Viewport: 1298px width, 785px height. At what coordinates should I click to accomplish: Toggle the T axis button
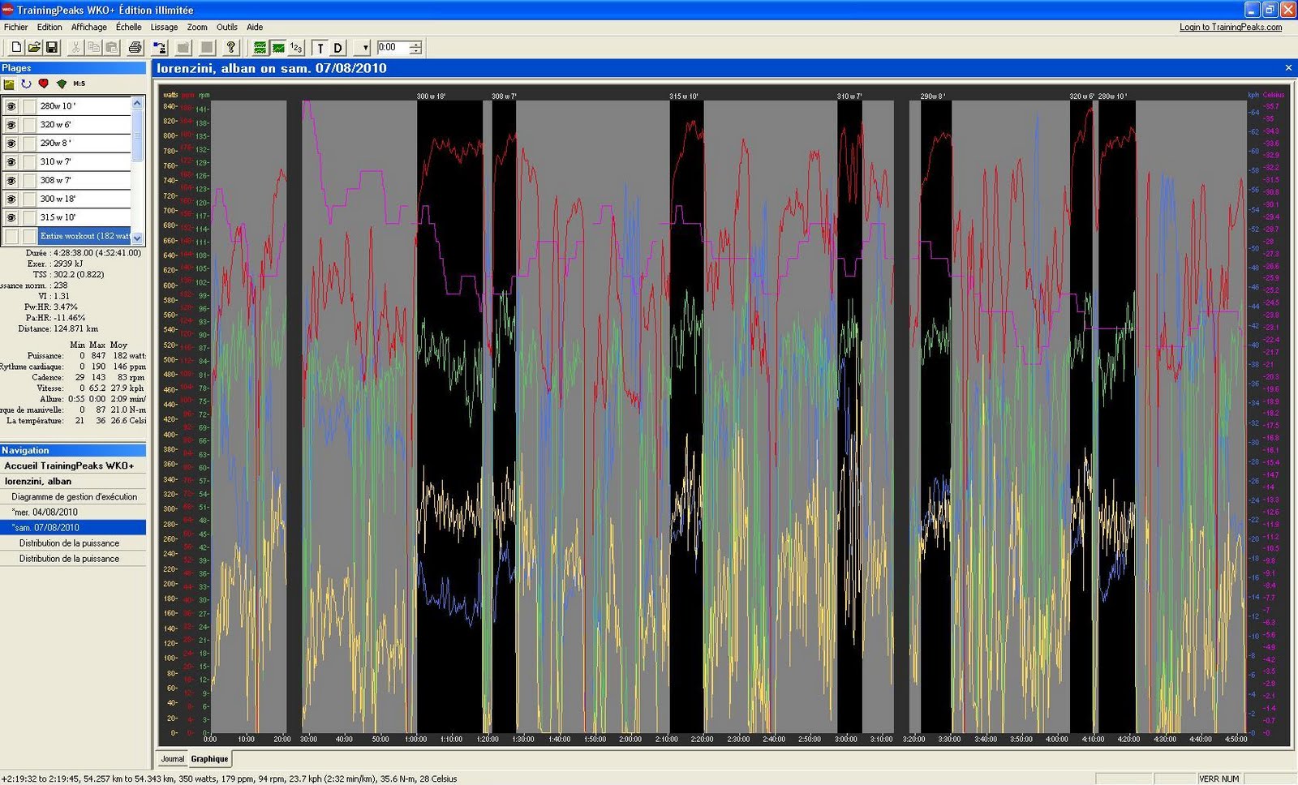pyautogui.click(x=320, y=48)
